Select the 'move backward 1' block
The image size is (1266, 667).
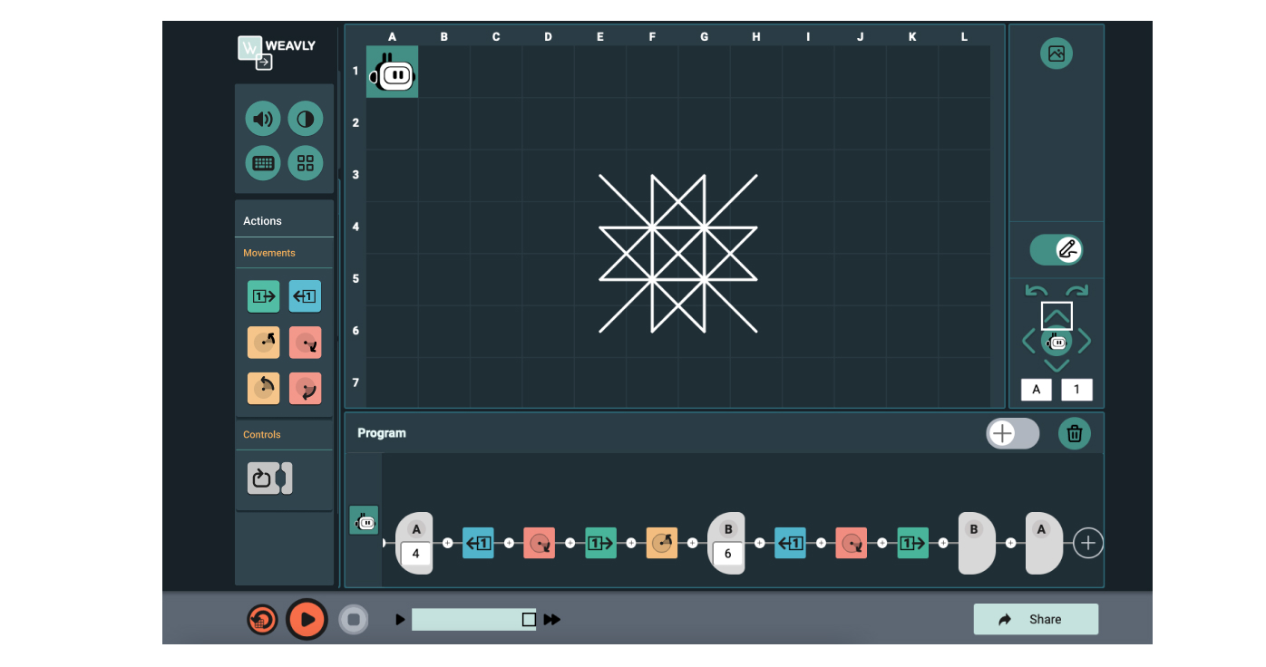305,295
